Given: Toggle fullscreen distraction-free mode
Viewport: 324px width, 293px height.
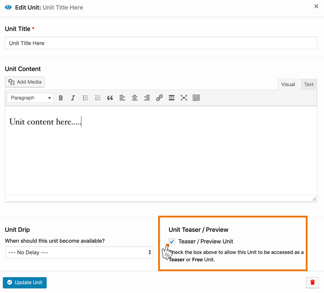Looking at the screenshot, I should 184,98.
